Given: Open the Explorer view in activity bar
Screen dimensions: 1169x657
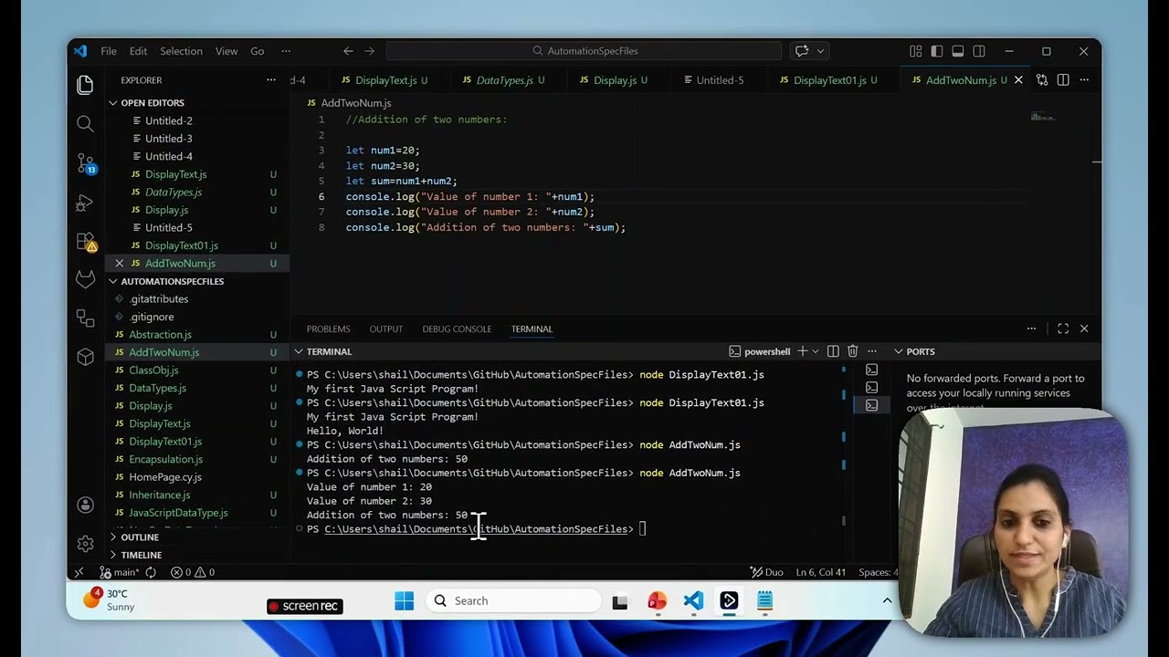Looking at the screenshot, I should (85, 85).
